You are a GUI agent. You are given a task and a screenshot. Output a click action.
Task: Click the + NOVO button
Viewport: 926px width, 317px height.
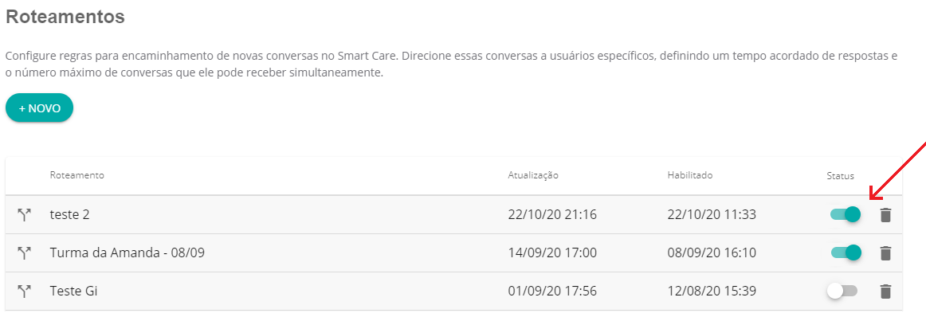[x=40, y=108]
